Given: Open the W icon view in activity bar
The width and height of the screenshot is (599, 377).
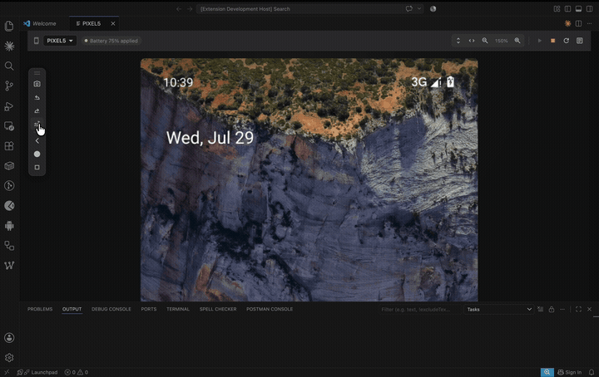Looking at the screenshot, I should coord(9,265).
